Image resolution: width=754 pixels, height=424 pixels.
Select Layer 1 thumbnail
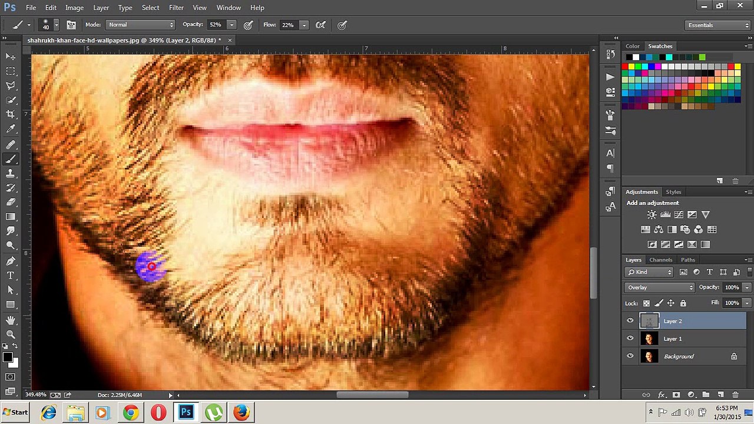point(649,339)
